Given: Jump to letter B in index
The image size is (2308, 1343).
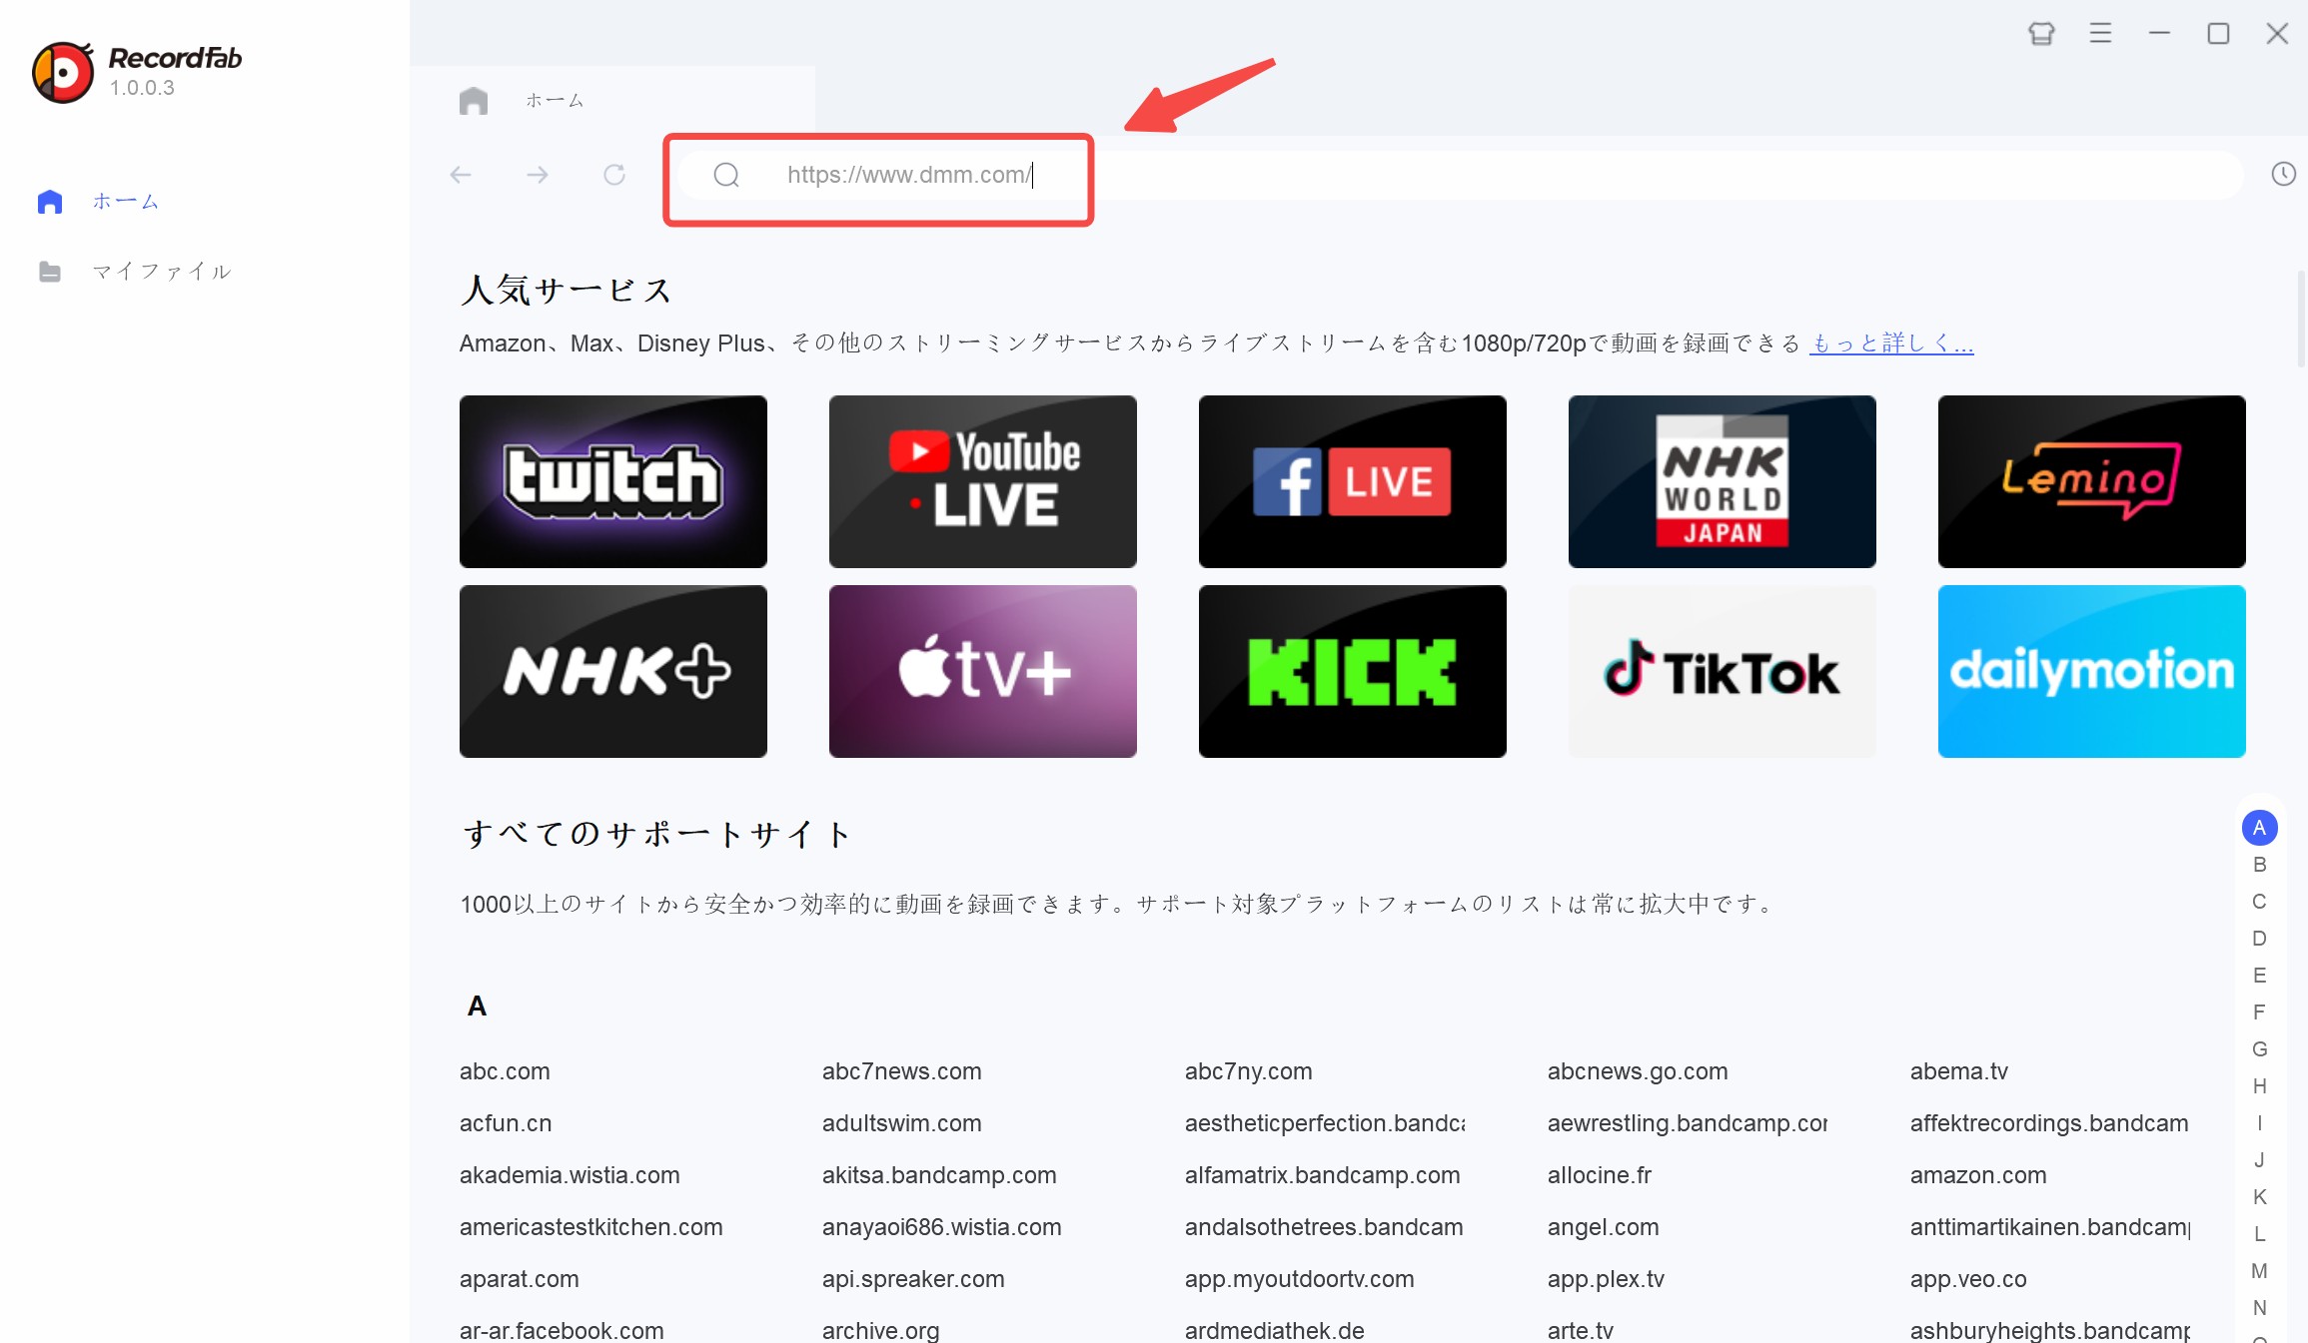Looking at the screenshot, I should pyautogui.click(x=2259, y=865).
